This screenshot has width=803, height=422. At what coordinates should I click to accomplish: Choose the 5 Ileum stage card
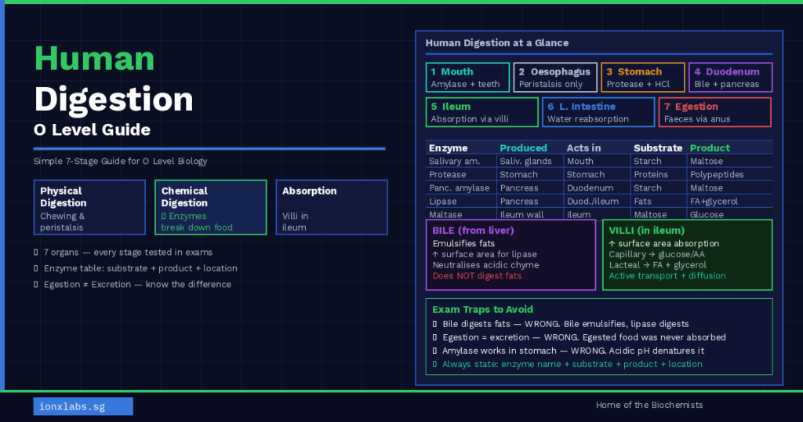pyautogui.click(x=482, y=112)
